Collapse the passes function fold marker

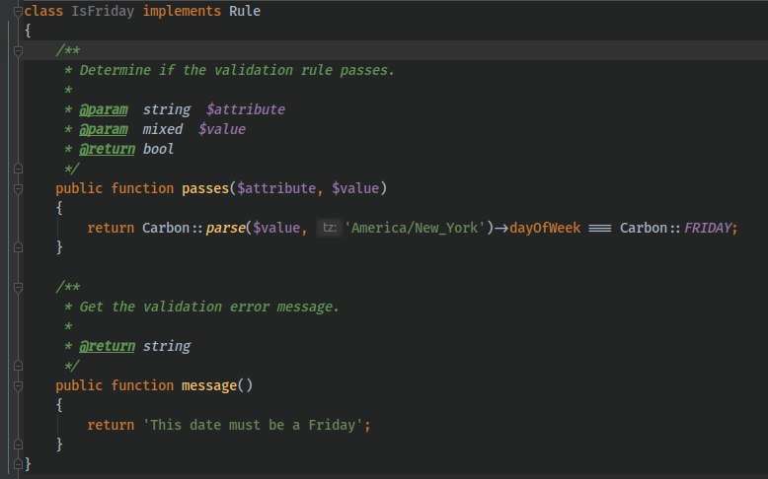point(18,188)
